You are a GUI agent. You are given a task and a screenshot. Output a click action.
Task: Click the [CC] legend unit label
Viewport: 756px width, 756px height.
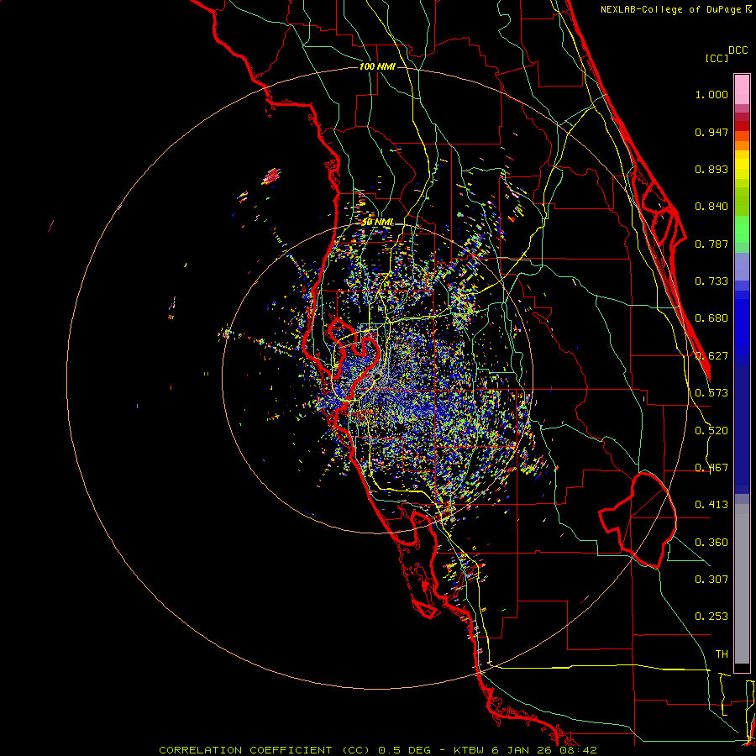717,58
